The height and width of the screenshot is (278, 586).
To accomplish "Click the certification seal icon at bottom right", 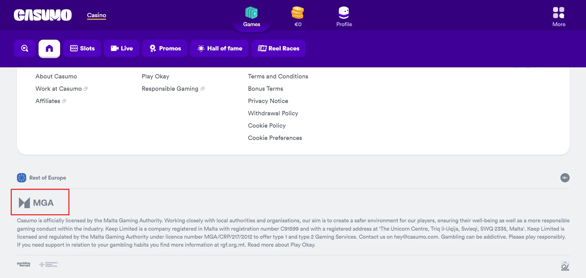I will coord(565,266).
